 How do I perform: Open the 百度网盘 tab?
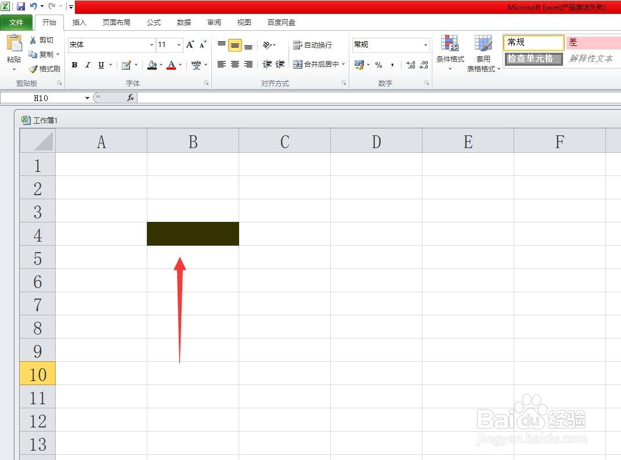pyautogui.click(x=281, y=23)
